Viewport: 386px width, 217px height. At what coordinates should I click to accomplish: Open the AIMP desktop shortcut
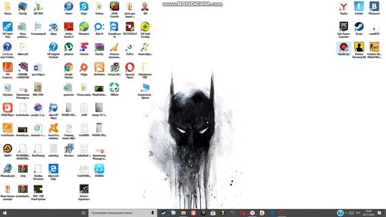[x=7, y=148]
